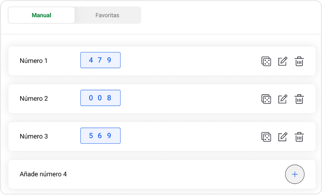The height and width of the screenshot is (195, 322).
Task: Edit Número 2 with the pencil icon
Action: pyautogui.click(x=283, y=99)
